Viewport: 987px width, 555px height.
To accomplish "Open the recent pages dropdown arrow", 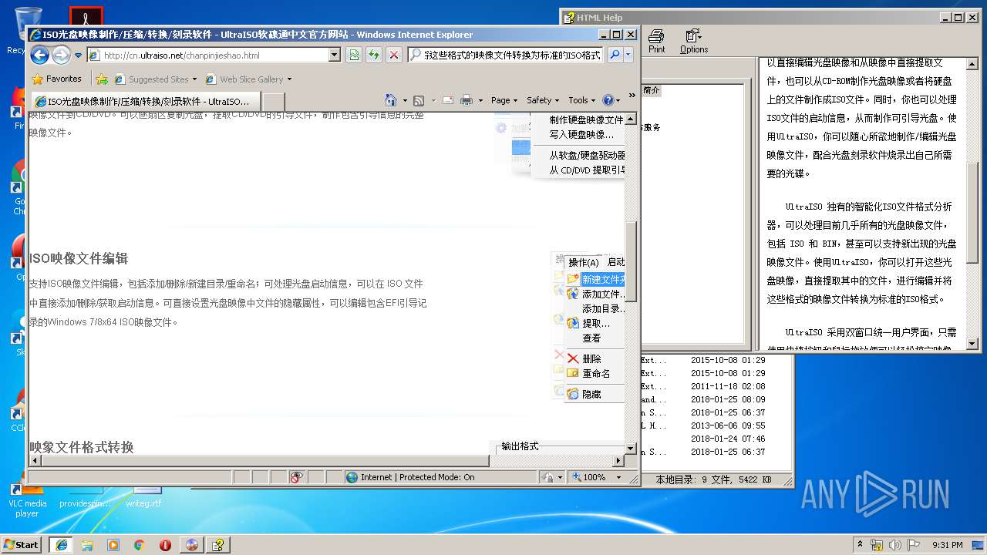I will 78,55.
